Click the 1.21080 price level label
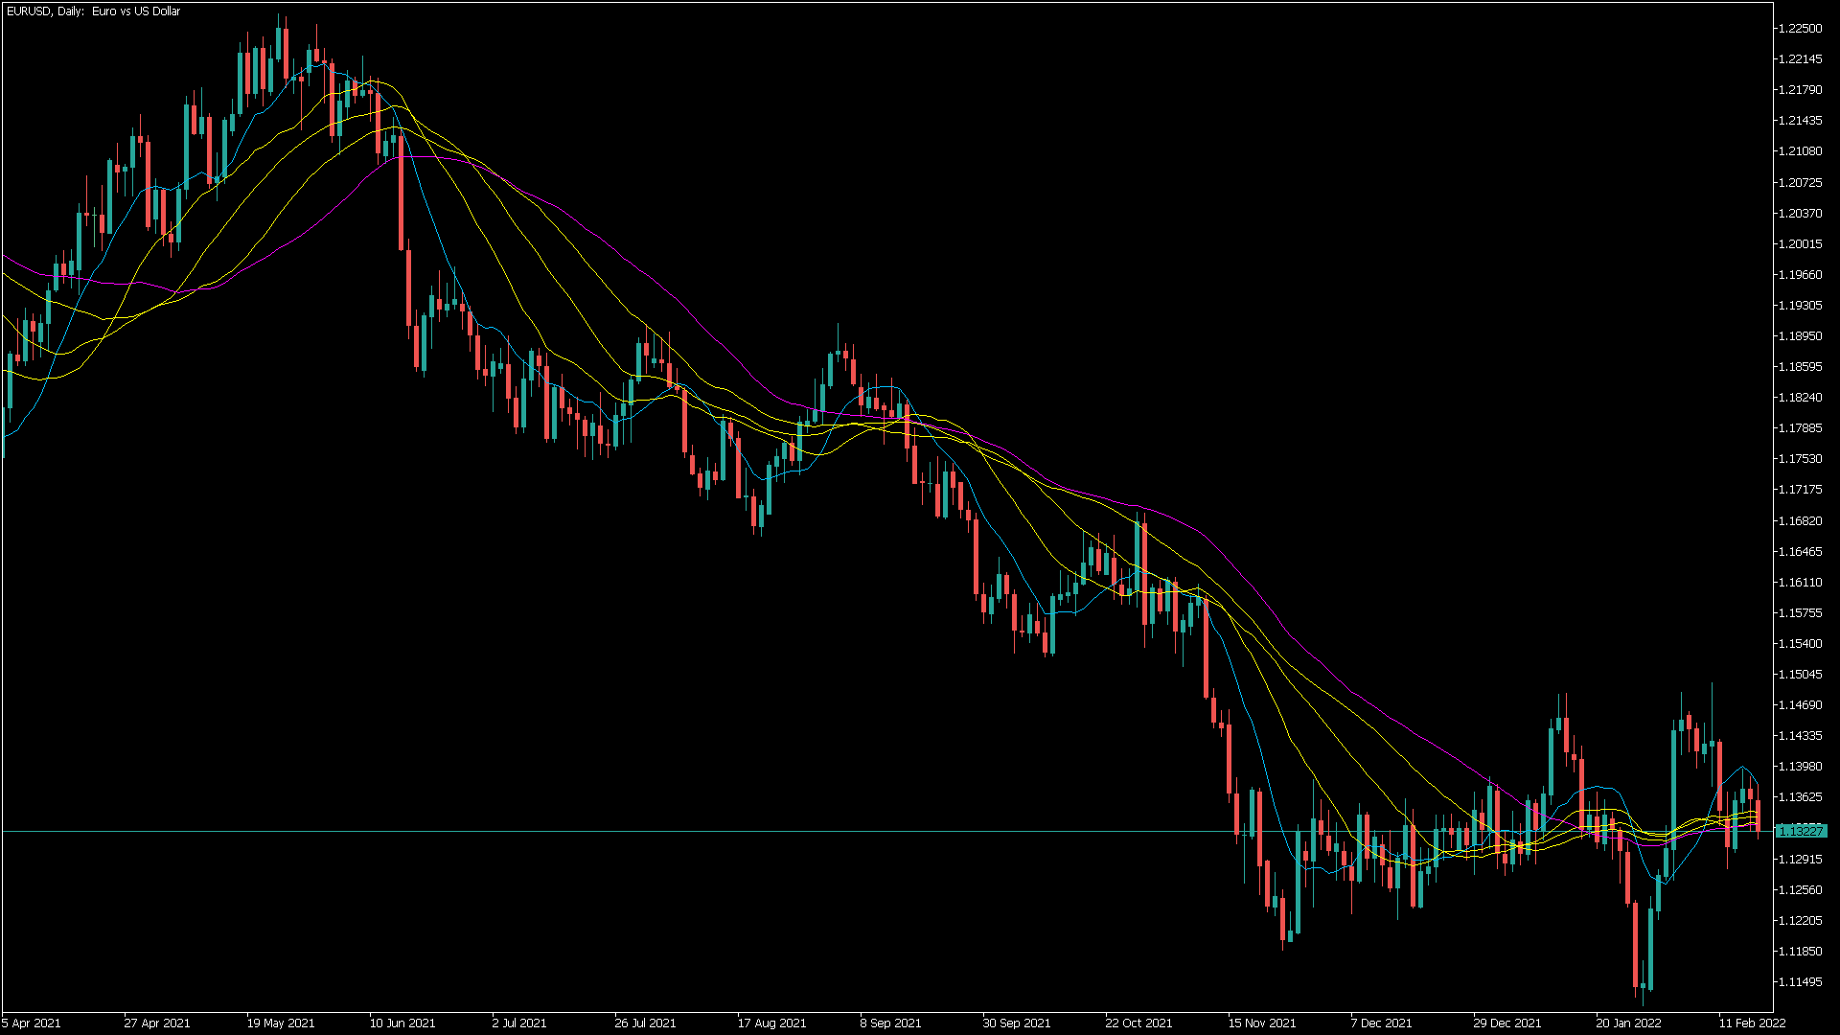Image resolution: width=1840 pixels, height=1035 pixels. [1800, 151]
